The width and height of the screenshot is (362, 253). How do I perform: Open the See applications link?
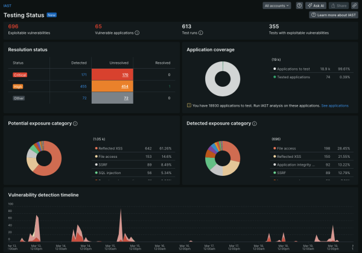(335, 105)
